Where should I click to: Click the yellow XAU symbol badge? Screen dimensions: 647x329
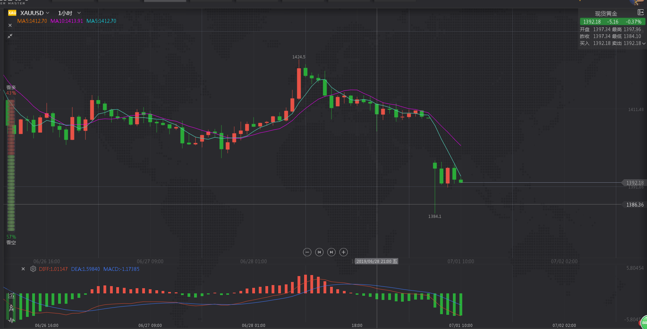(12, 13)
